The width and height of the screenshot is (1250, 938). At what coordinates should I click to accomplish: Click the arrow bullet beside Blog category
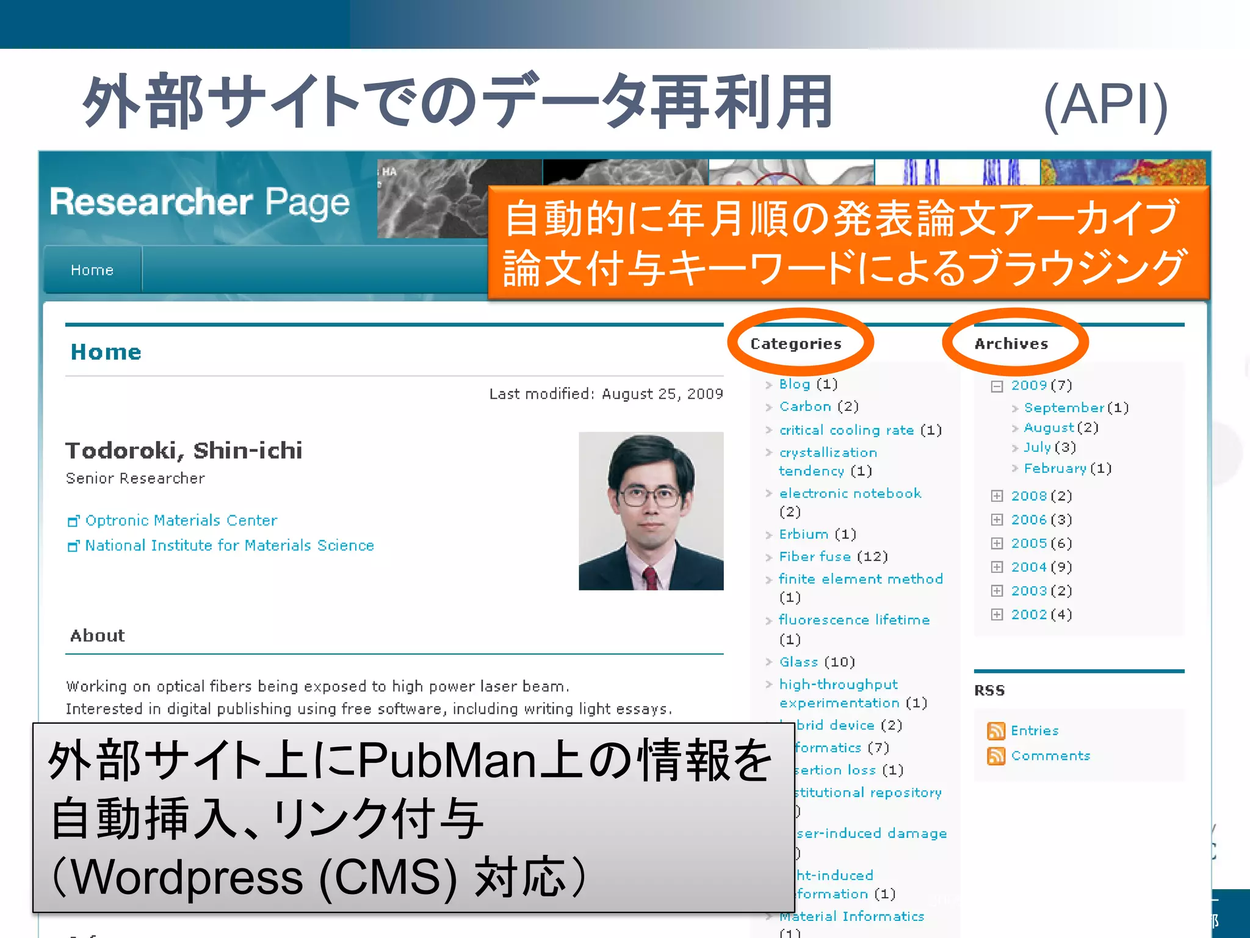(769, 385)
